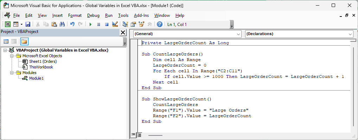This screenshot has width=358, height=140.
Task: Click "Sub ShowLargeOrderCount()" in the code
Action: tap(177, 99)
